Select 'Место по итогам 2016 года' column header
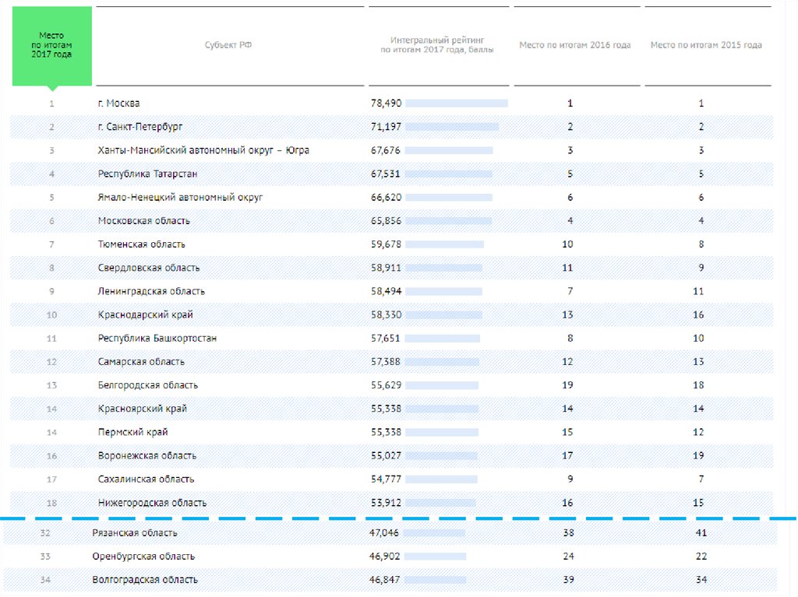 574,45
